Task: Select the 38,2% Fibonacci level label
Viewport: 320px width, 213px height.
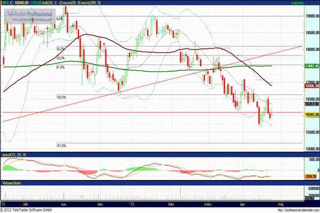Action: pos(60,48)
